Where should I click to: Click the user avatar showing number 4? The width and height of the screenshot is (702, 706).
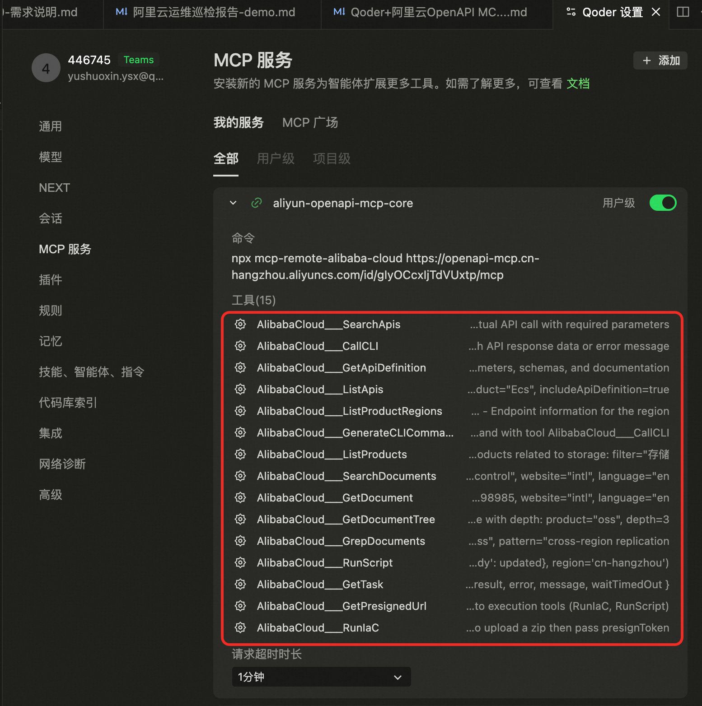coord(46,68)
